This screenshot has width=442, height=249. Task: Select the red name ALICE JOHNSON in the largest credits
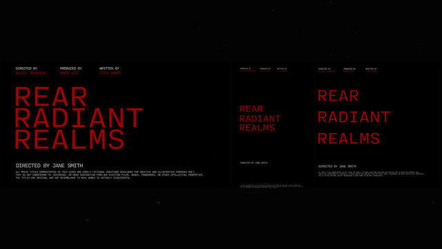(30, 73)
